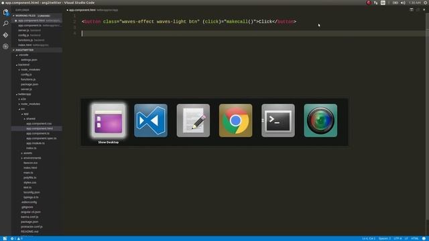Click the errors and warnings status bar icon
Screen dimensions: 429x241
pos(16,238)
